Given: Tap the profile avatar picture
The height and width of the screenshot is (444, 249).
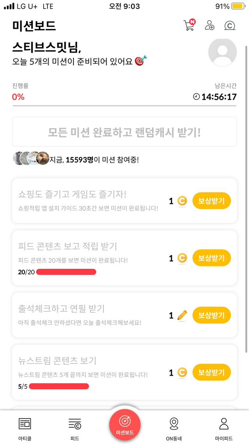Looking at the screenshot, I should tap(223, 52).
